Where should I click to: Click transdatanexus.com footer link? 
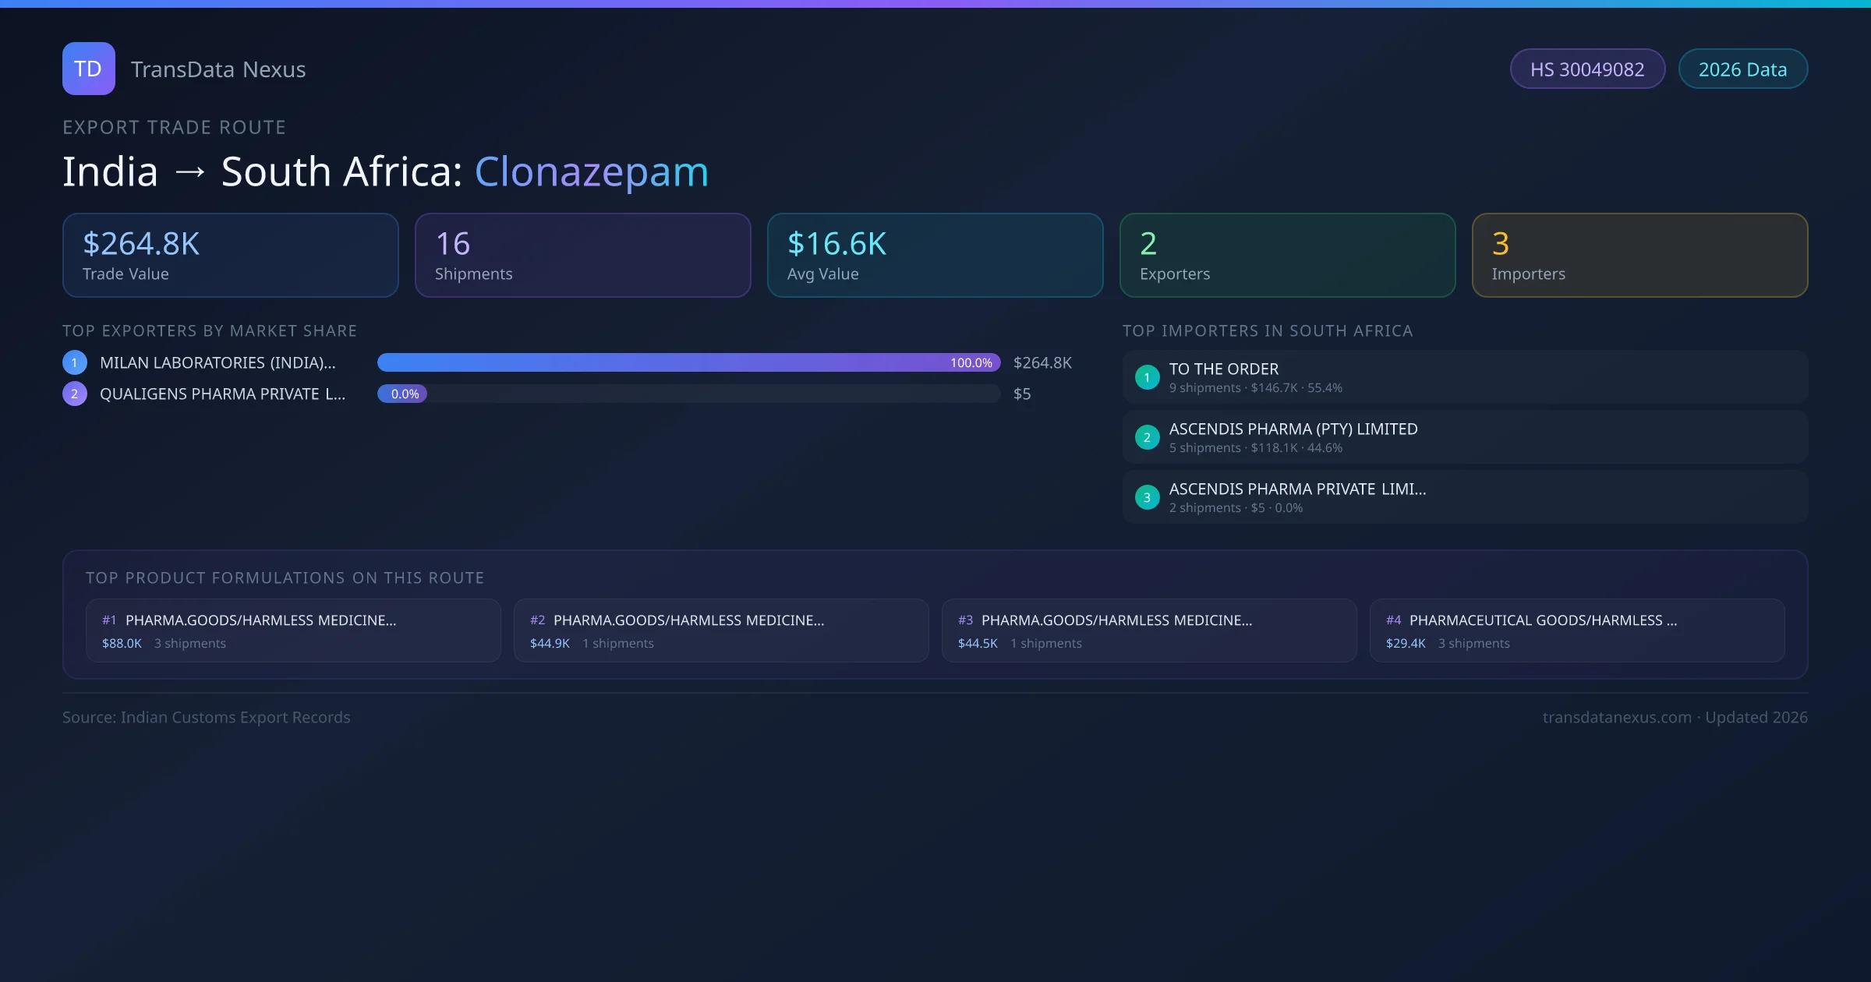point(1617,717)
